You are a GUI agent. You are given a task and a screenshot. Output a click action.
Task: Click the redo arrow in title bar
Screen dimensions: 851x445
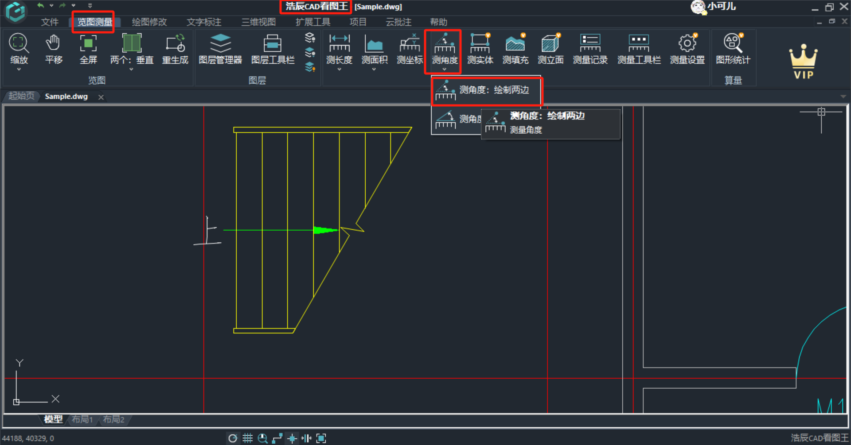(x=62, y=5)
